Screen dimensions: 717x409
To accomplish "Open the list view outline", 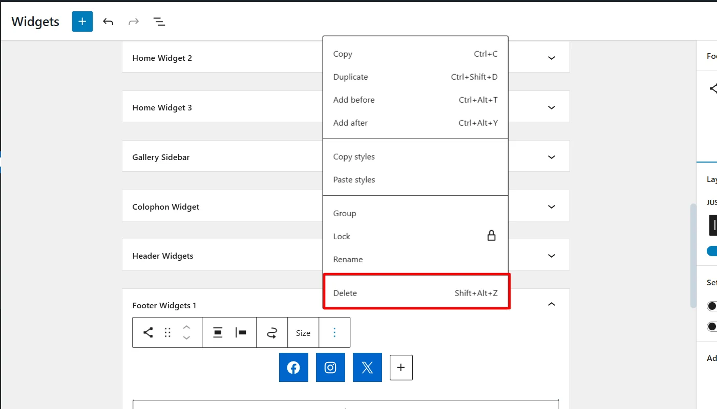I will pos(159,21).
